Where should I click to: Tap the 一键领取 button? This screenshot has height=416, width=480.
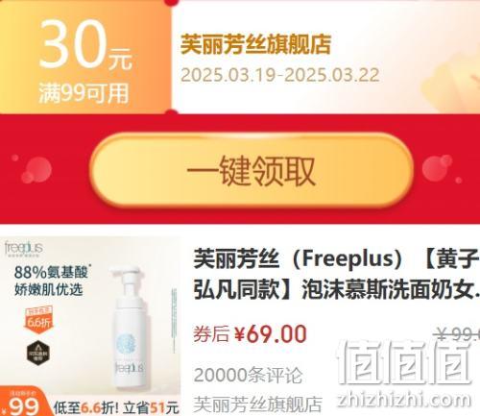pos(252,171)
